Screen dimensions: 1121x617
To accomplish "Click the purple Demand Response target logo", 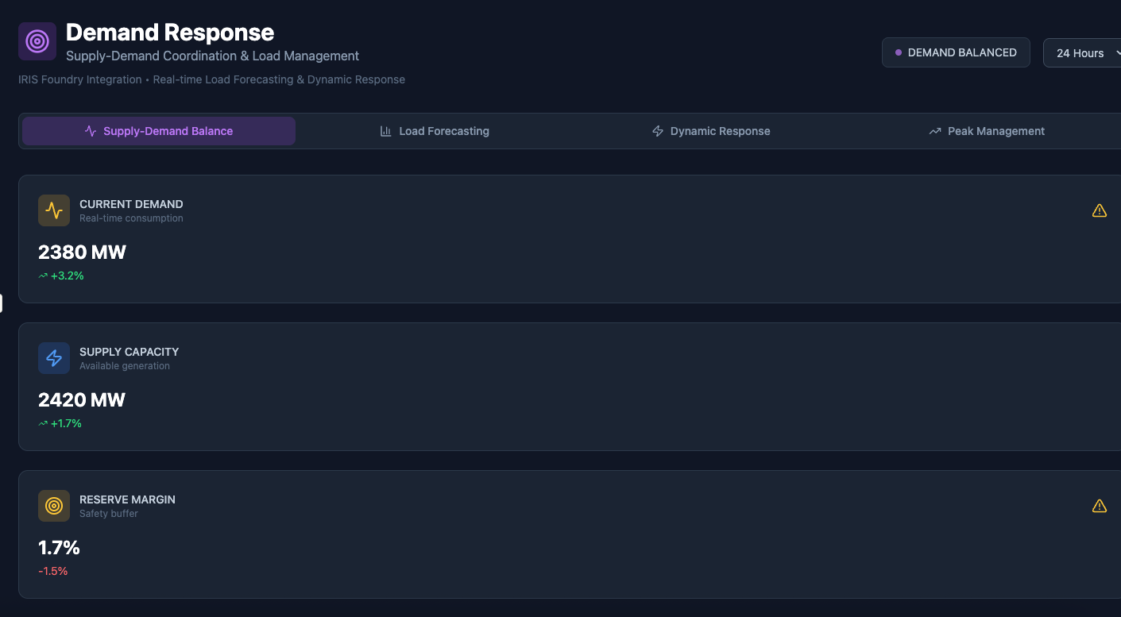I will [37, 41].
